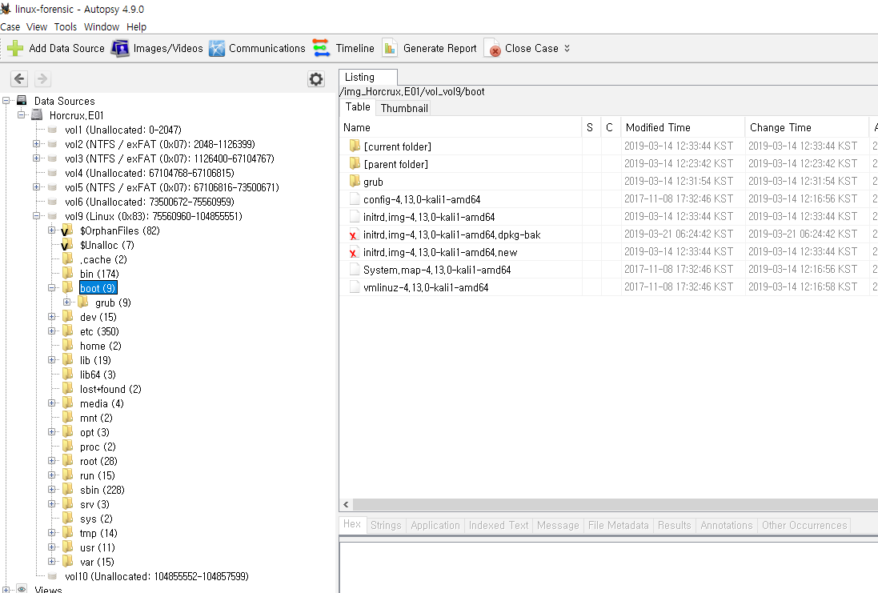Expand the vol2 NTFS volume
This screenshot has width=878, height=593.
[x=36, y=144]
